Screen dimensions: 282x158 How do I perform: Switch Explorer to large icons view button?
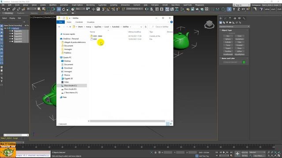171,124
